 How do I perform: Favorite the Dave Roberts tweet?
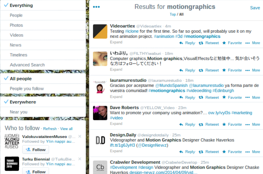(x=232, y=124)
